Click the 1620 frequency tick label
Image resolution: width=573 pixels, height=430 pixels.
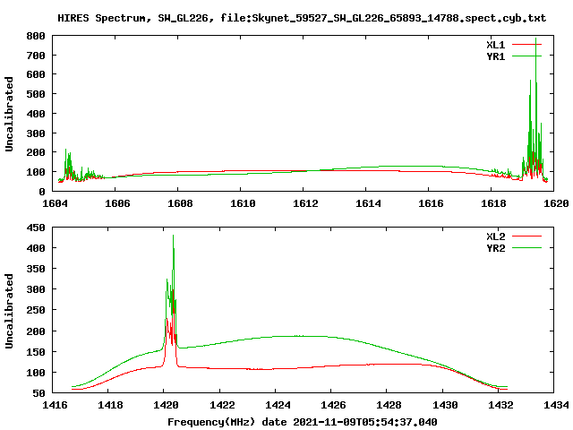pyautogui.click(x=556, y=203)
